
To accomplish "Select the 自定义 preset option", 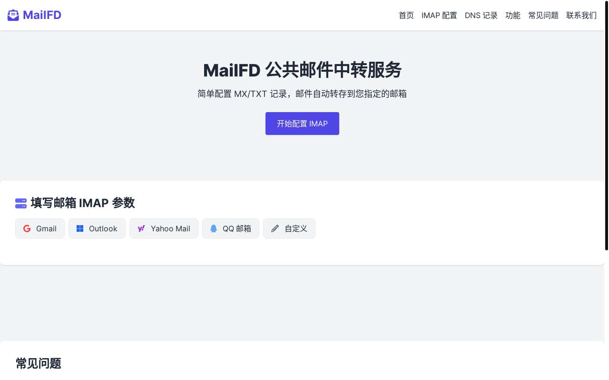I will 289,228.
